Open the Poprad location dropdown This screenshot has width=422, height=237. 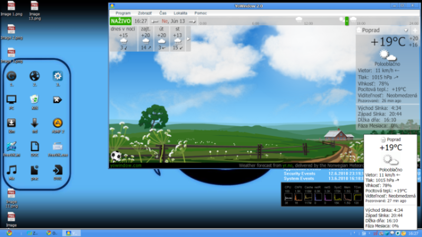406,31
